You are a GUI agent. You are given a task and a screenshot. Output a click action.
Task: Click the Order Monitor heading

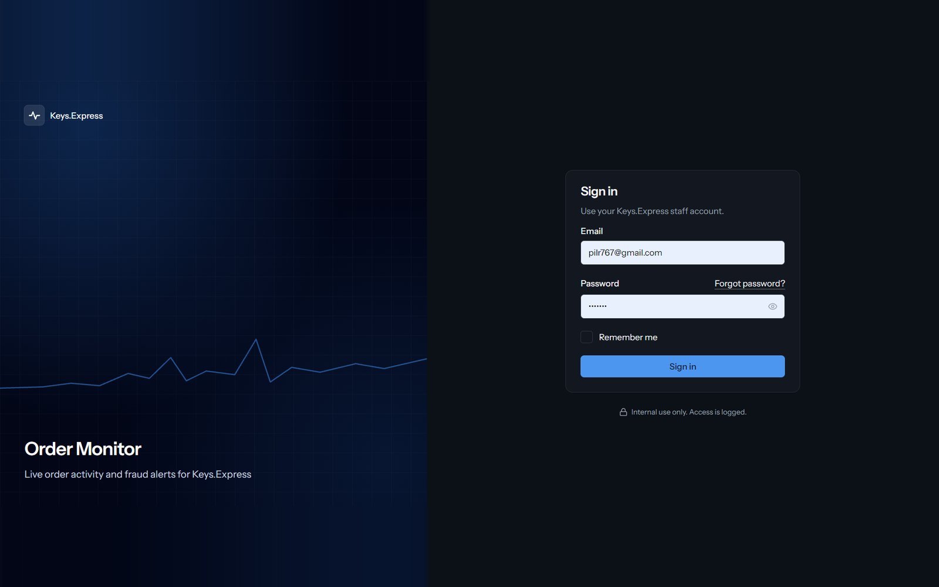[x=83, y=449]
